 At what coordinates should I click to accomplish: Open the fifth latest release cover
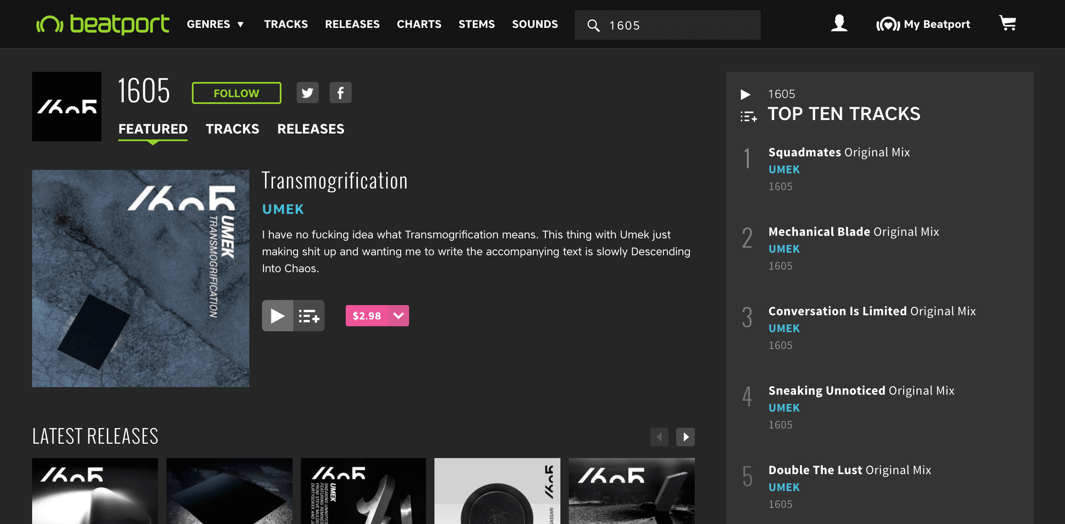pos(632,491)
